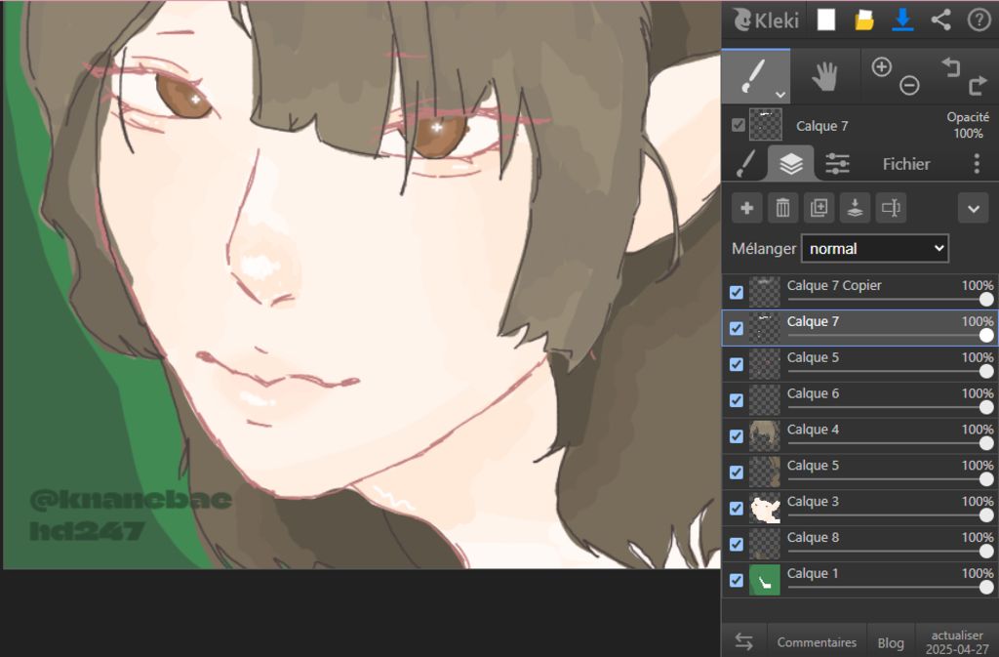Open the share icon
Image resolution: width=999 pixels, height=657 pixels.
pos(940,20)
